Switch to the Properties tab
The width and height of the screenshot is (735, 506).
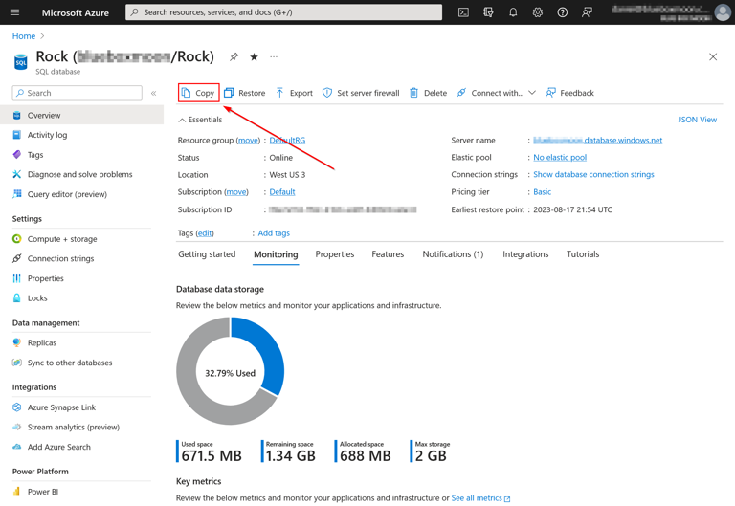[335, 254]
